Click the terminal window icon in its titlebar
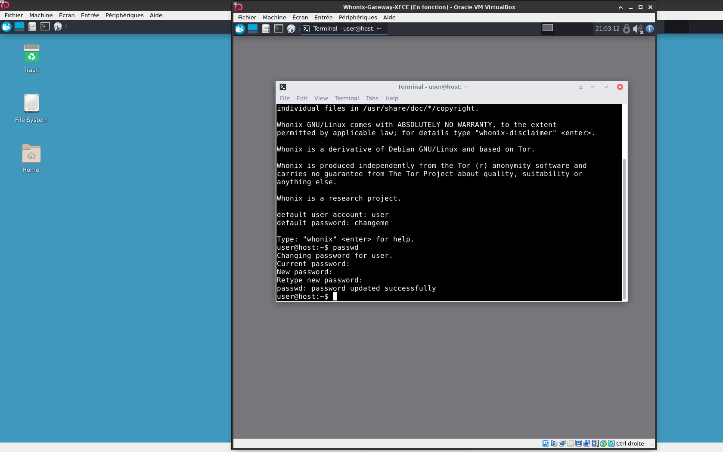The width and height of the screenshot is (723, 452). [283, 87]
